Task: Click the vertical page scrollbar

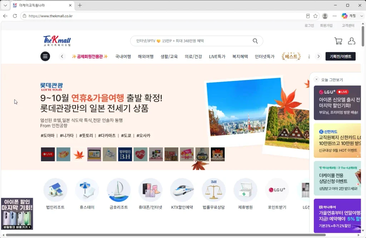Action: 363,36
